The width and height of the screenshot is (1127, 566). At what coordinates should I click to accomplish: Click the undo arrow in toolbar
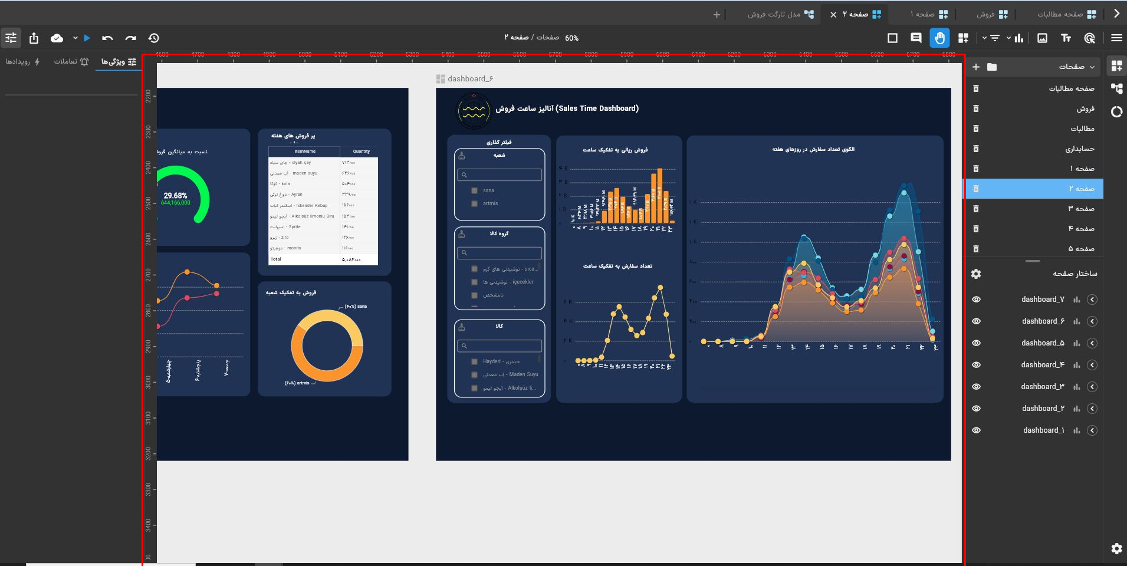tap(107, 38)
